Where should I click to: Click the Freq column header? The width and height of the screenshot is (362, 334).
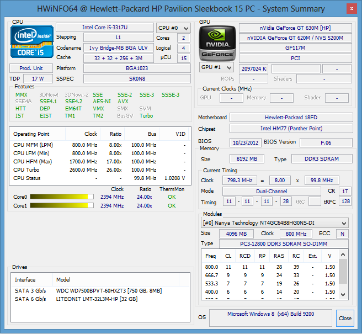click(x=211, y=256)
